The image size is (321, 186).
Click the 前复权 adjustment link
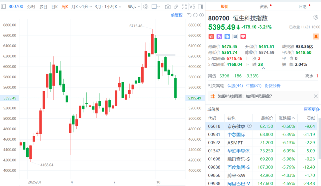(x=176, y=15)
